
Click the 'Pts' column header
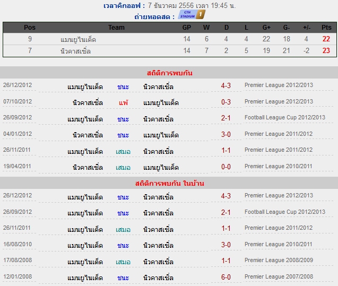tap(326, 28)
